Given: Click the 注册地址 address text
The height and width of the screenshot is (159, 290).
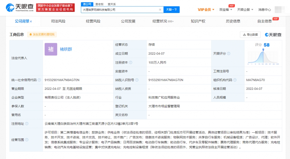Looking at the screenshot, I should point(91,124).
